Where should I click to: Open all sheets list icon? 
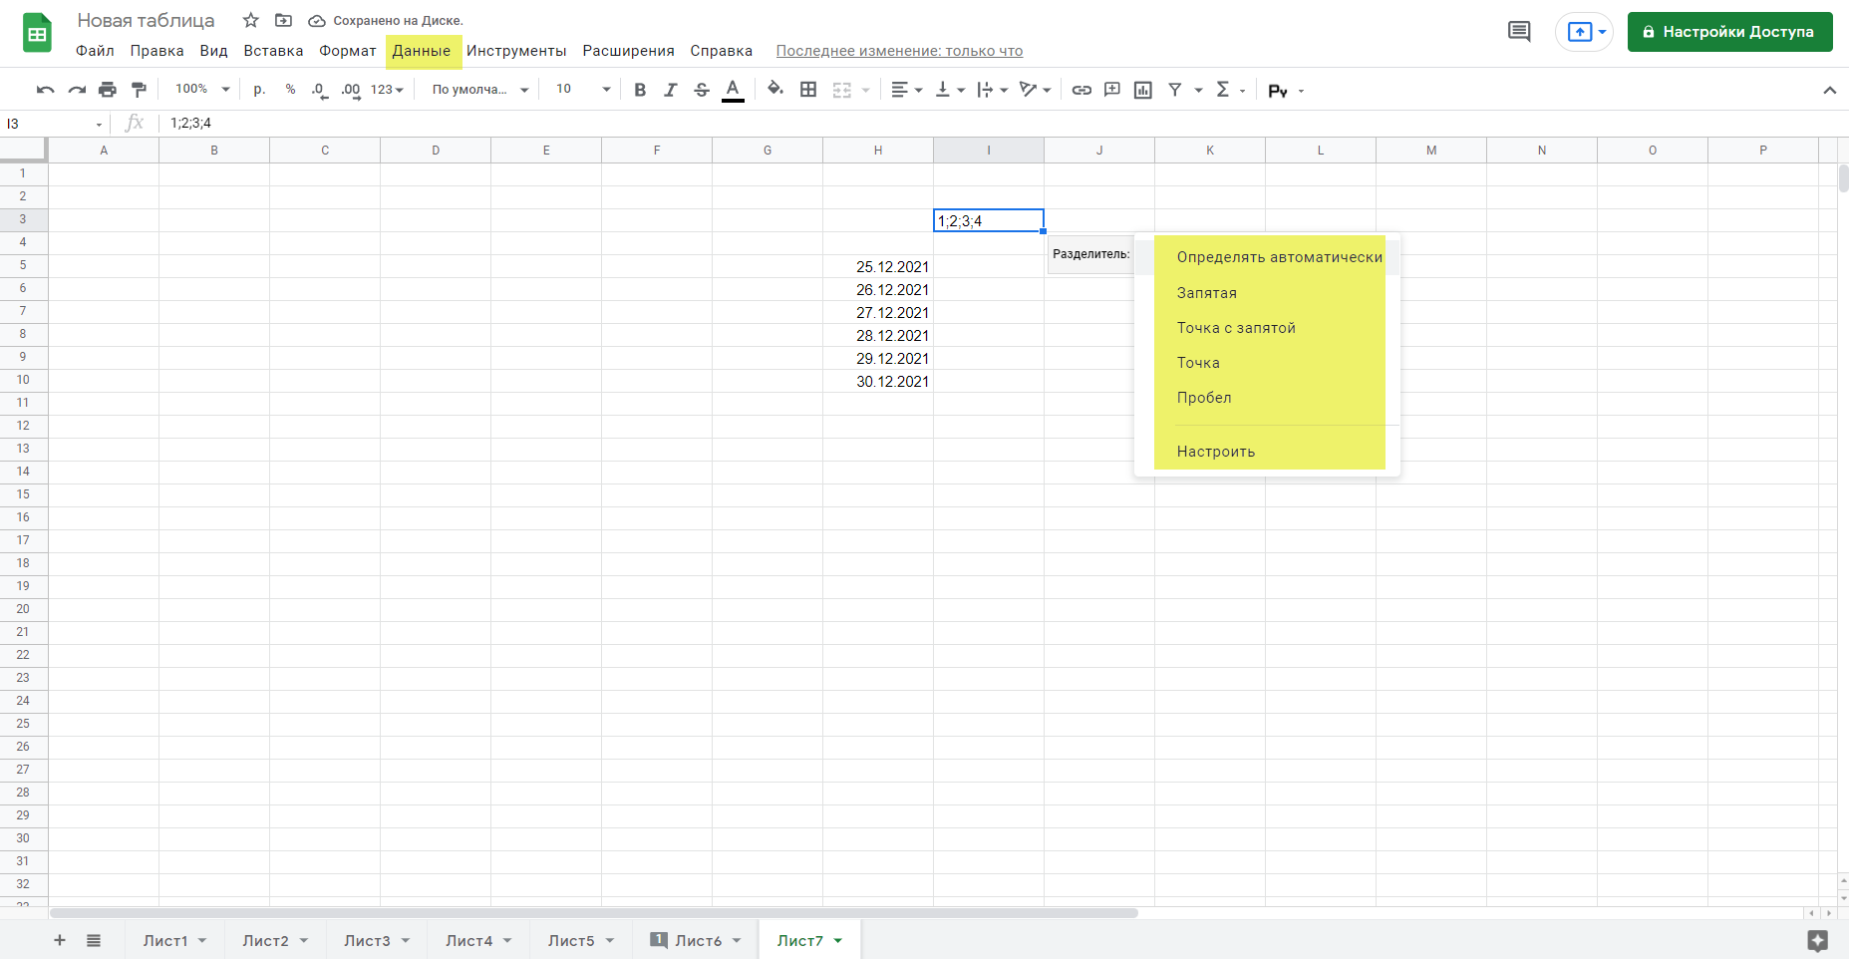pyautogui.click(x=94, y=940)
